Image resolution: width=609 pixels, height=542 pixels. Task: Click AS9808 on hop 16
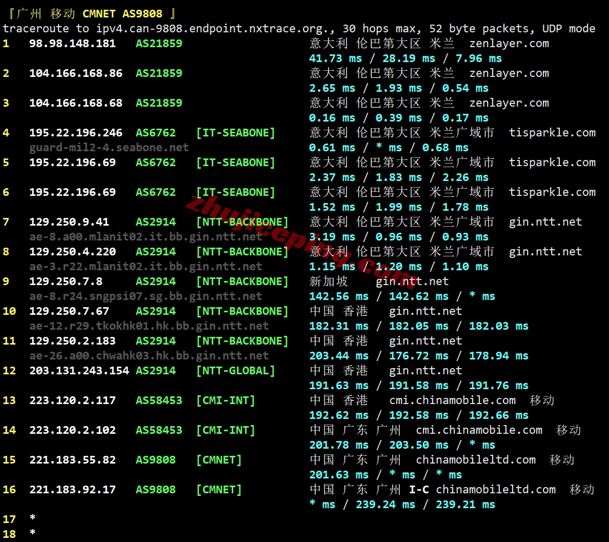click(156, 490)
